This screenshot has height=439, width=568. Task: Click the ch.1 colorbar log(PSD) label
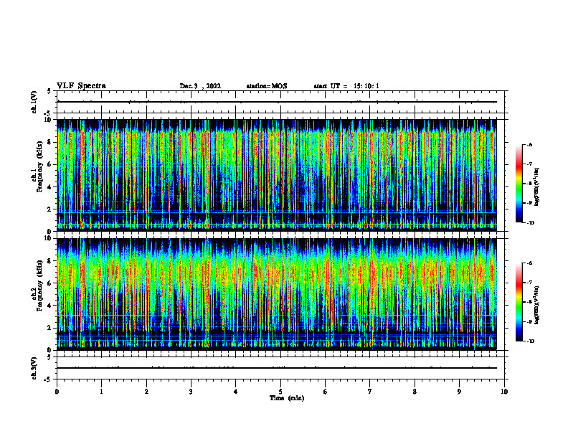coord(537,187)
